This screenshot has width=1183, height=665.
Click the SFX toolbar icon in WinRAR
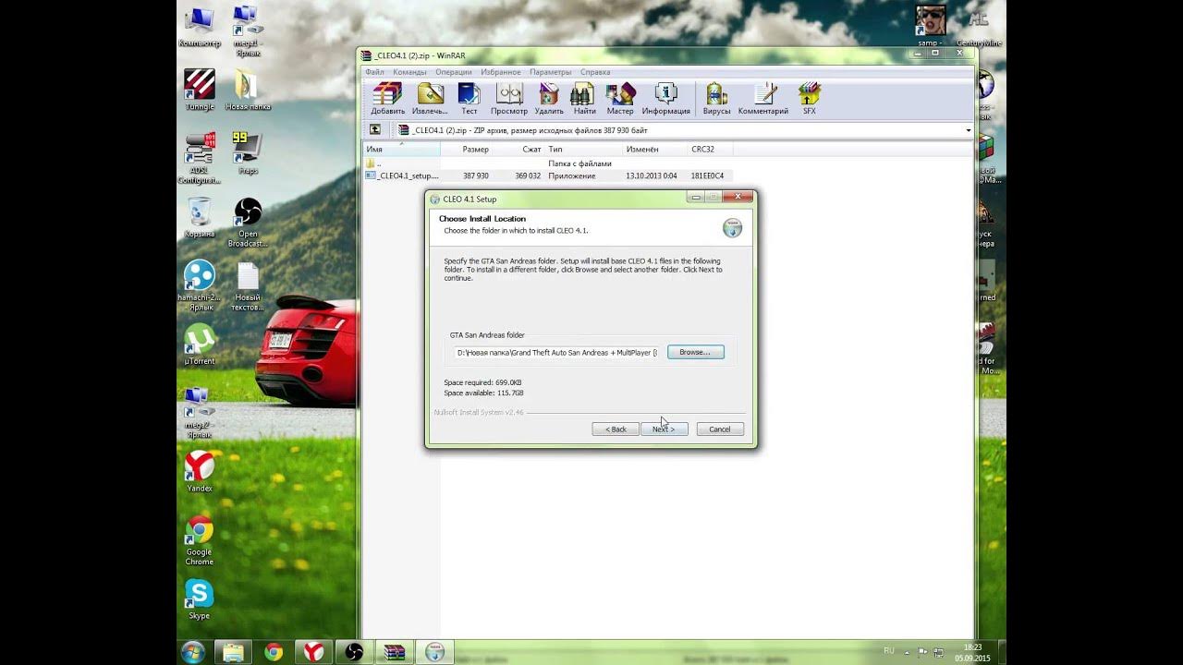pyautogui.click(x=809, y=99)
